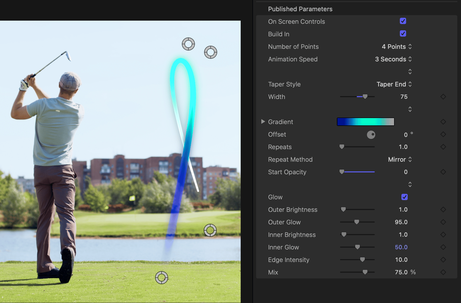Expand the Gradient disclosure triangle
The image size is (461, 303).
tap(263, 122)
